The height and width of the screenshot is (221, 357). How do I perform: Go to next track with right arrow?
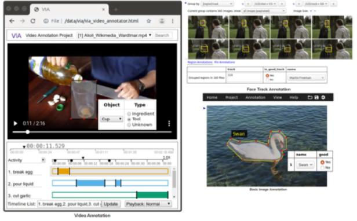click(334, 4)
